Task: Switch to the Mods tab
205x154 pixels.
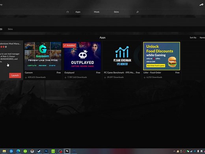Action: tap(97, 12)
